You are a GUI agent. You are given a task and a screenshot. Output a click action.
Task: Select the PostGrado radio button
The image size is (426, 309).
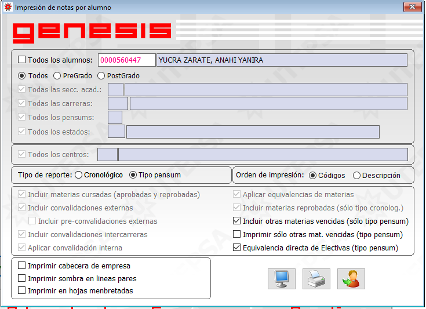(x=101, y=75)
